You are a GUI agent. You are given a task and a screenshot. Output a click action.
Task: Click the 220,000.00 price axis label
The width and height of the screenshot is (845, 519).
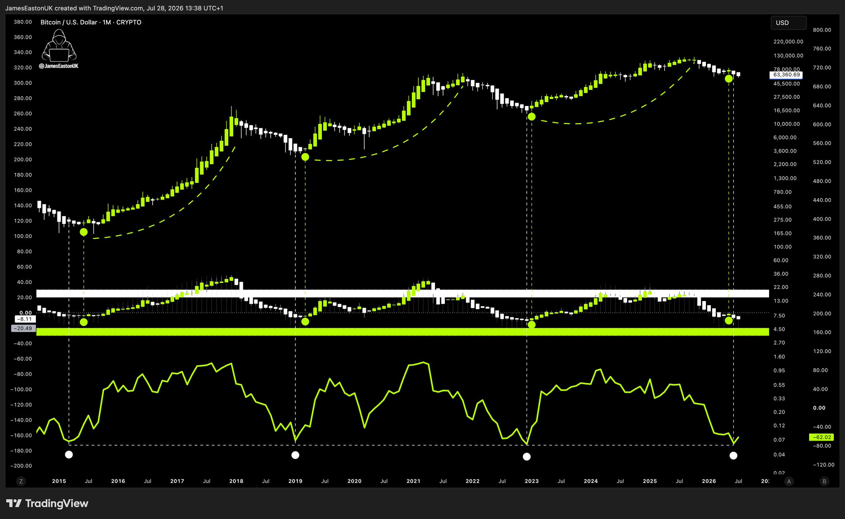click(788, 42)
